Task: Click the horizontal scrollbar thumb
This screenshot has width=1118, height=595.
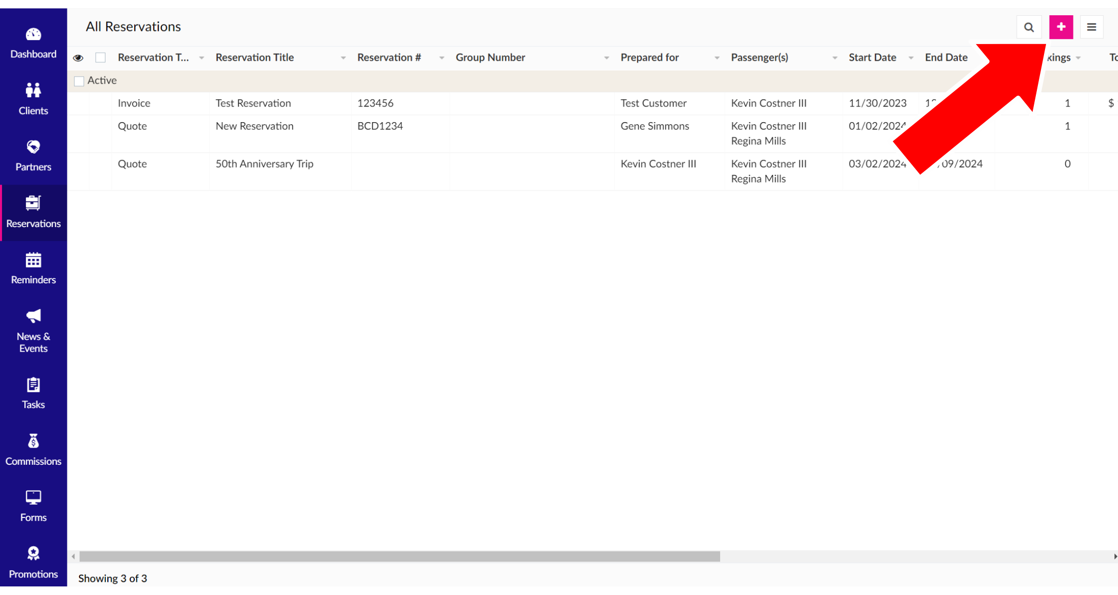Action: [399, 556]
